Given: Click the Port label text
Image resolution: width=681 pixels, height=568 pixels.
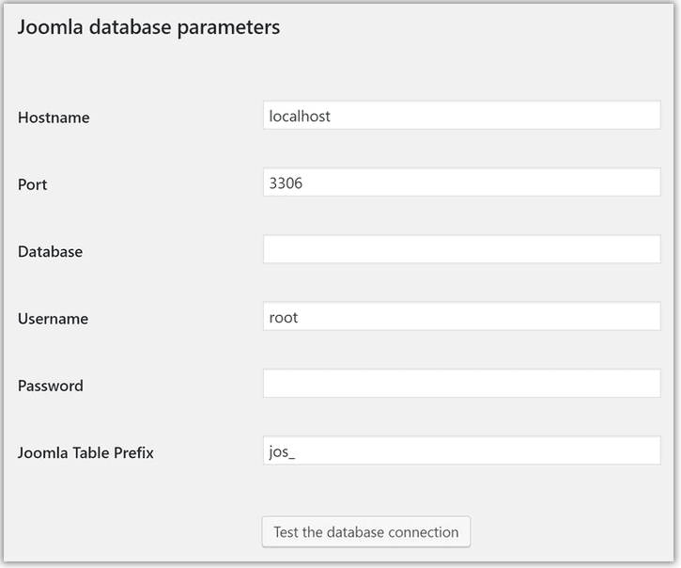Looking at the screenshot, I should (32, 184).
